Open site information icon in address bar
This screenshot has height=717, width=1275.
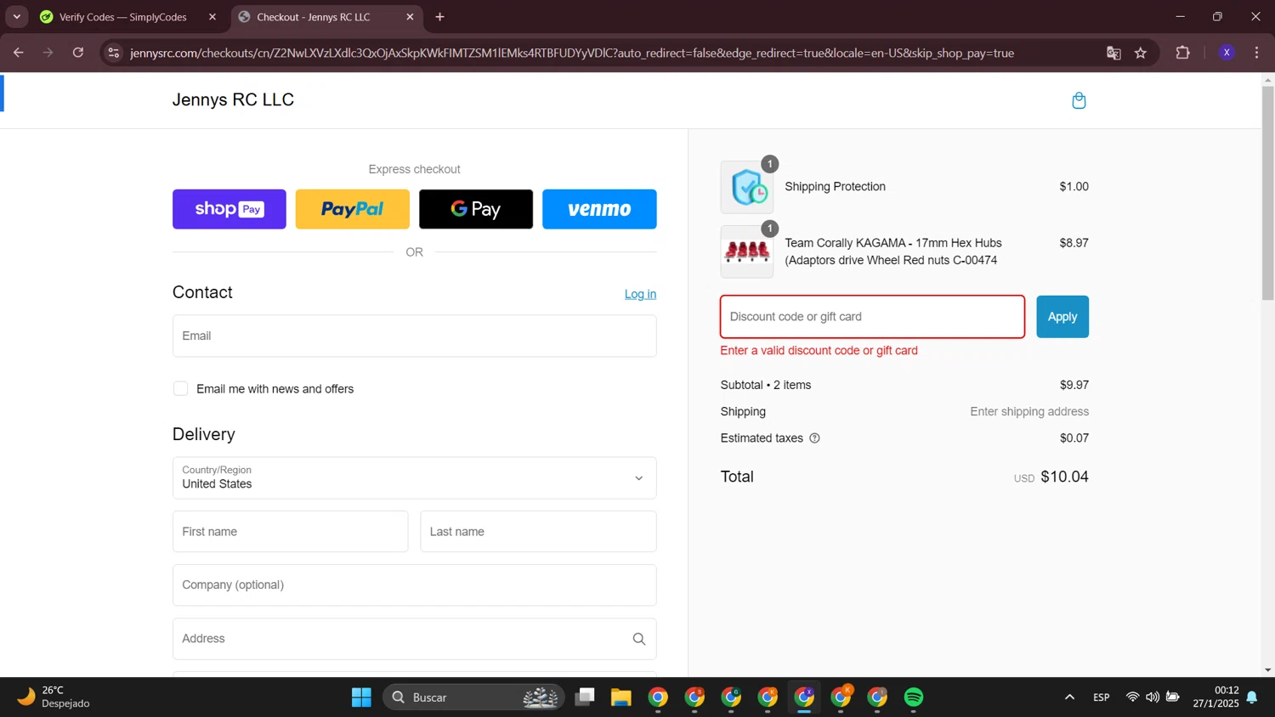[x=113, y=53]
